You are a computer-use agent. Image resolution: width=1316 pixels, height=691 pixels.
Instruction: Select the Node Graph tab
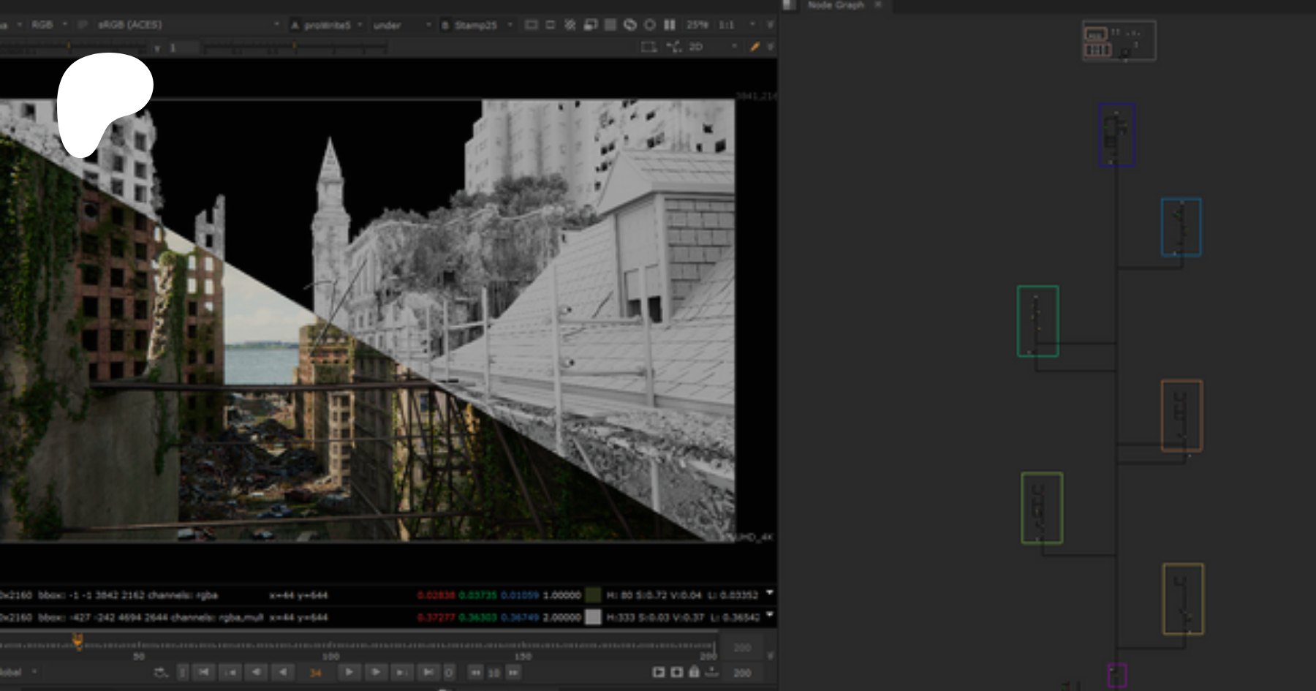click(836, 5)
